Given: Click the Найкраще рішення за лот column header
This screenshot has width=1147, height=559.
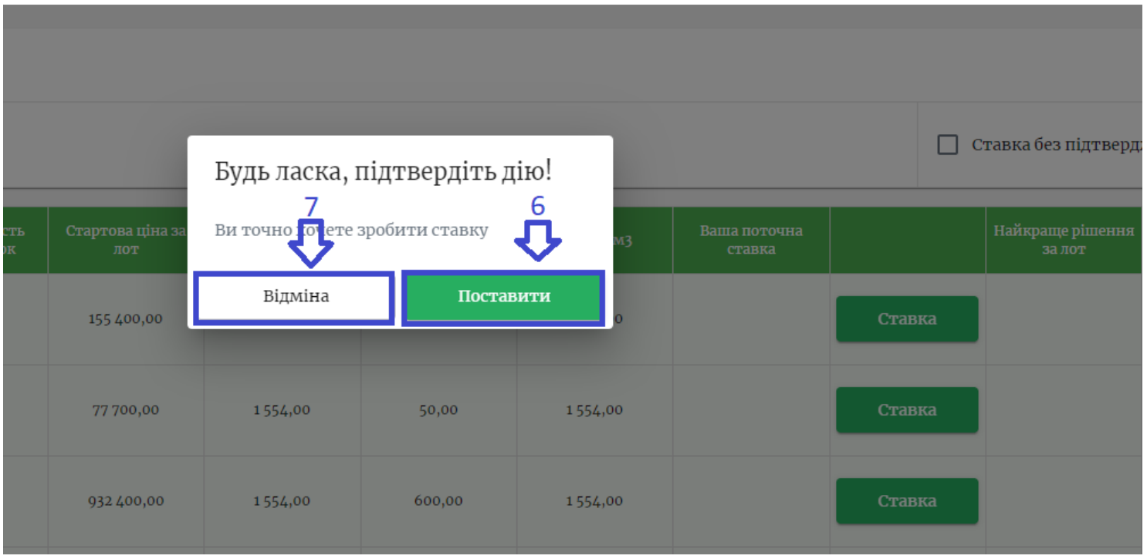Looking at the screenshot, I should [1063, 240].
